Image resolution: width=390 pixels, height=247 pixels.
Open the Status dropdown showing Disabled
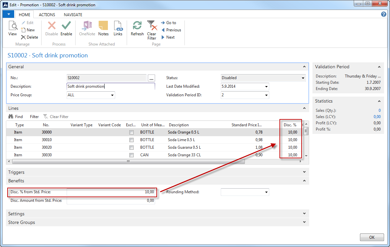303,78
